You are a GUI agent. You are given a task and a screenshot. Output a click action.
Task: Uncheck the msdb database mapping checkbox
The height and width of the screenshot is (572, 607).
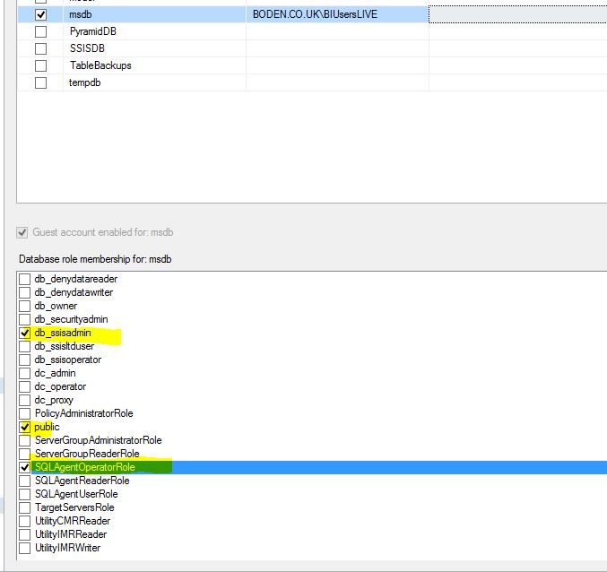click(x=40, y=14)
